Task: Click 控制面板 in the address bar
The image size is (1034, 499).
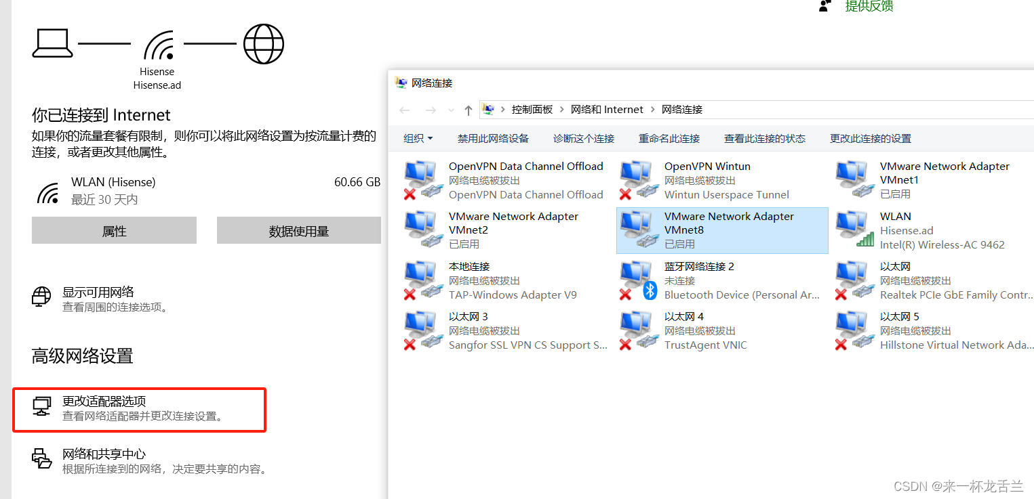Action: pos(532,110)
